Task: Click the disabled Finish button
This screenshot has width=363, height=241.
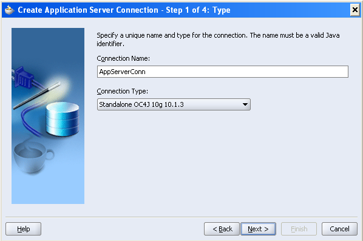Action: pyautogui.click(x=299, y=229)
